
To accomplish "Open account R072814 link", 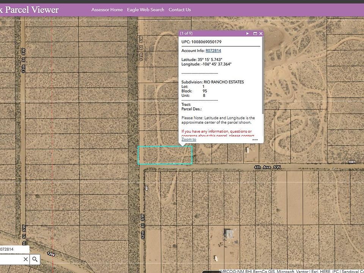I will tap(213, 50).
